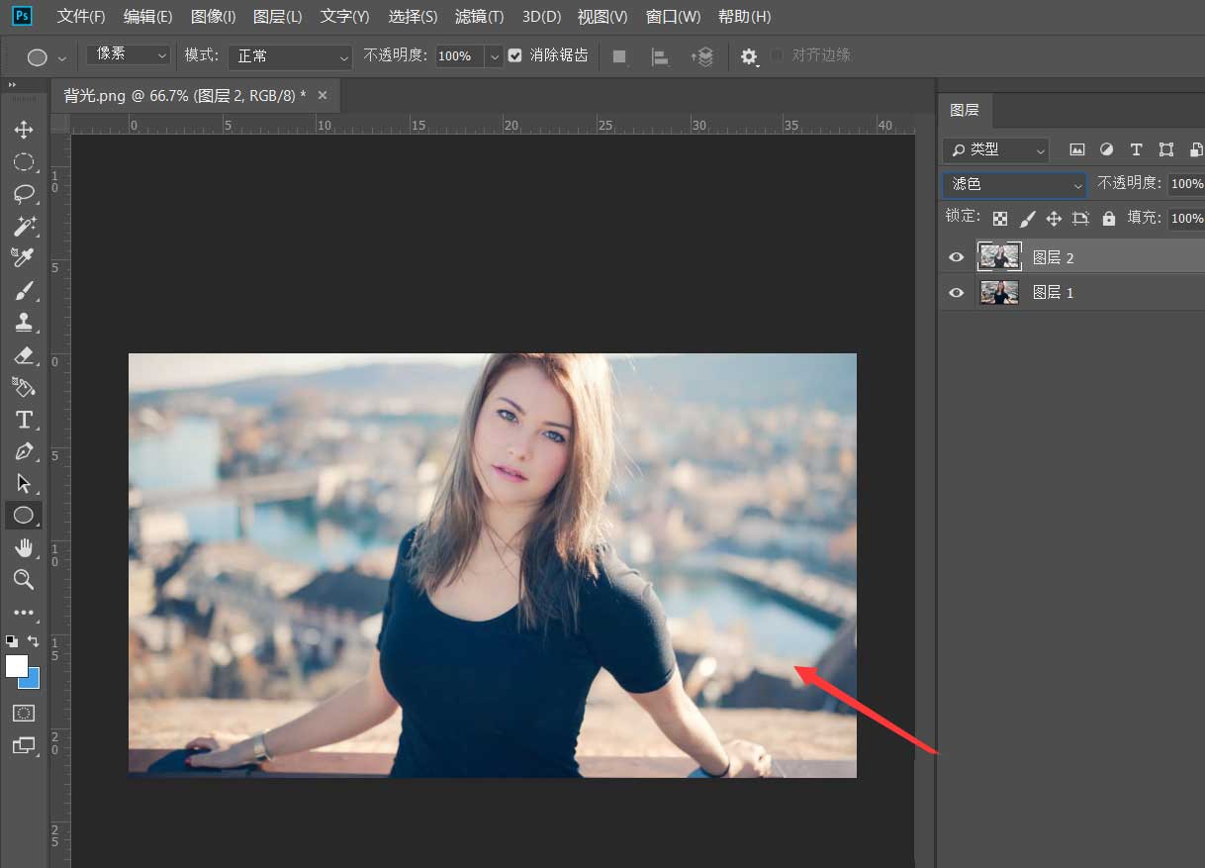Select the Hand tool
Viewport: 1205px width, 868px height.
coord(24,547)
